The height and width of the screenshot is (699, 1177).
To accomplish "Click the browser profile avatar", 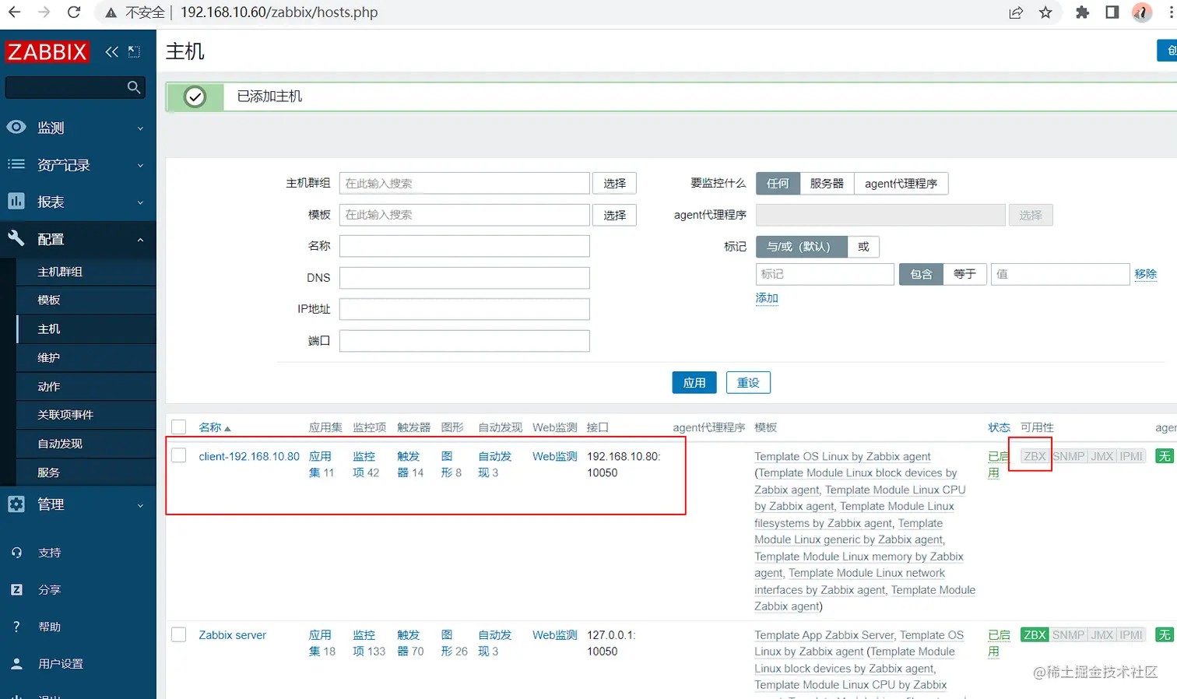I will click(x=1142, y=12).
